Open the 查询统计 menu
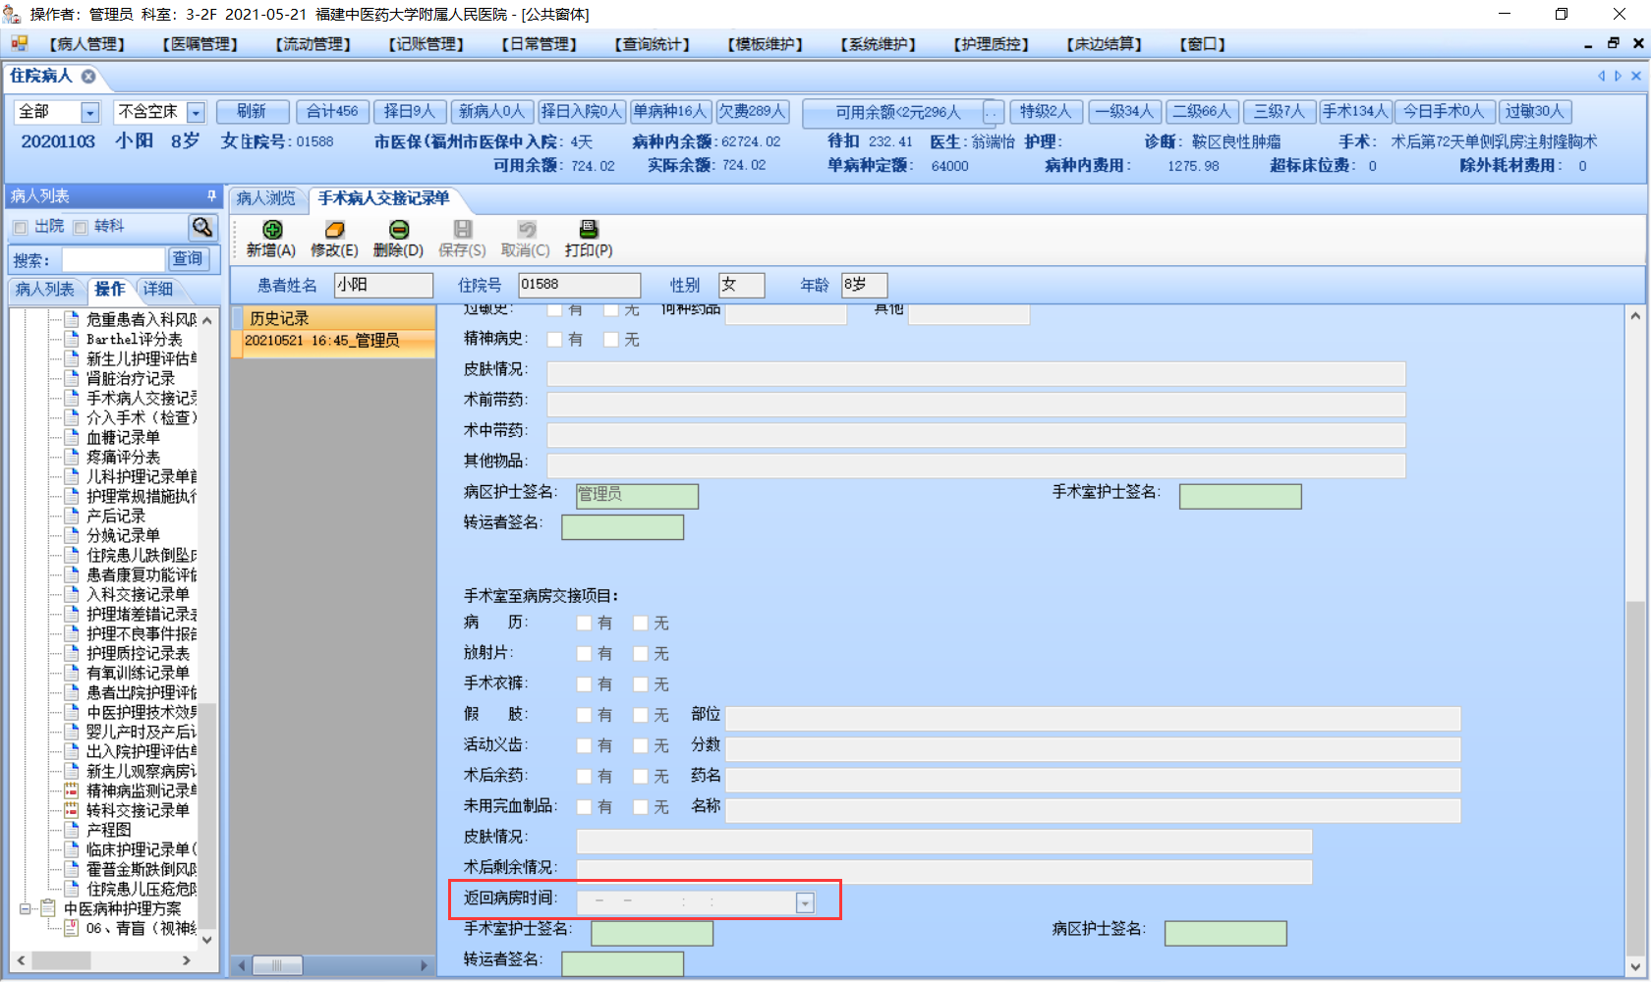 tap(653, 44)
